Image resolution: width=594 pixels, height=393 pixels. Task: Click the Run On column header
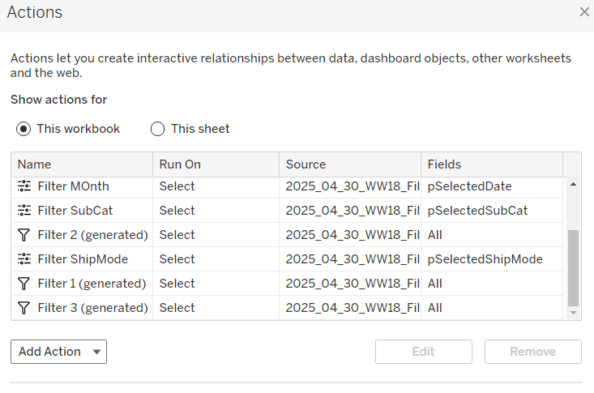pos(216,164)
